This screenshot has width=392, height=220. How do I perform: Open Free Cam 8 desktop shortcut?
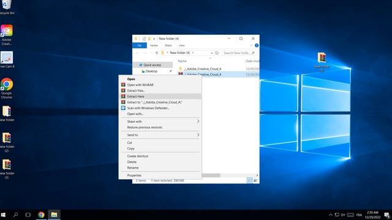click(7, 60)
